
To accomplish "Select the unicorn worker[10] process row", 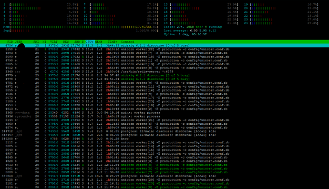I will [164, 105].
